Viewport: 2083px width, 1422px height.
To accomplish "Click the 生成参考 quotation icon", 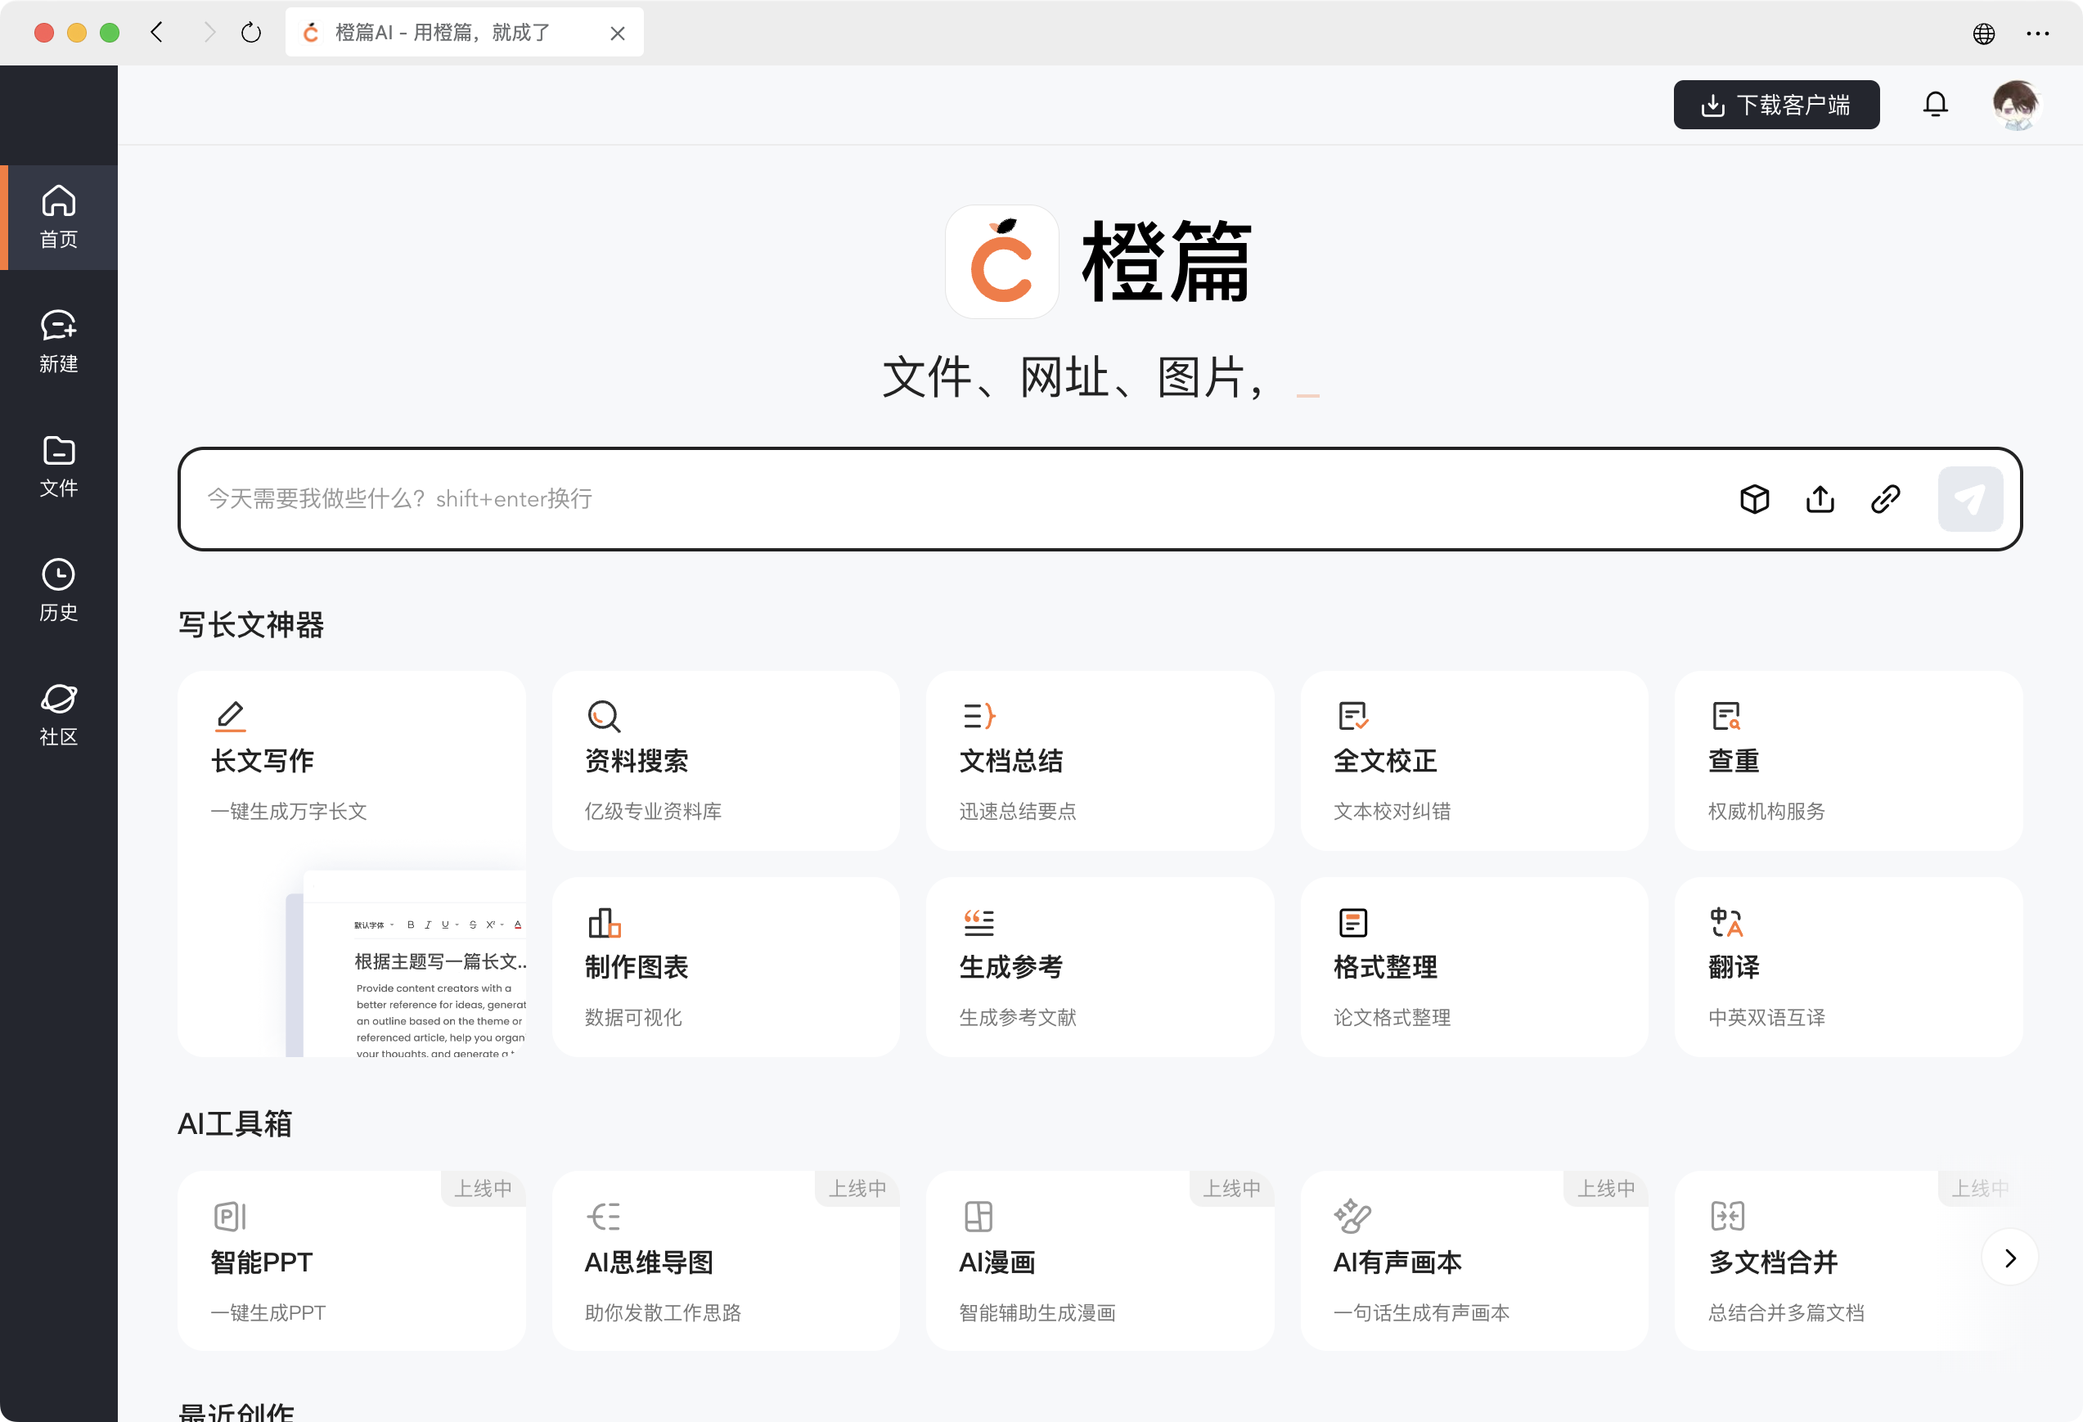I will click(x=978, y=923).
